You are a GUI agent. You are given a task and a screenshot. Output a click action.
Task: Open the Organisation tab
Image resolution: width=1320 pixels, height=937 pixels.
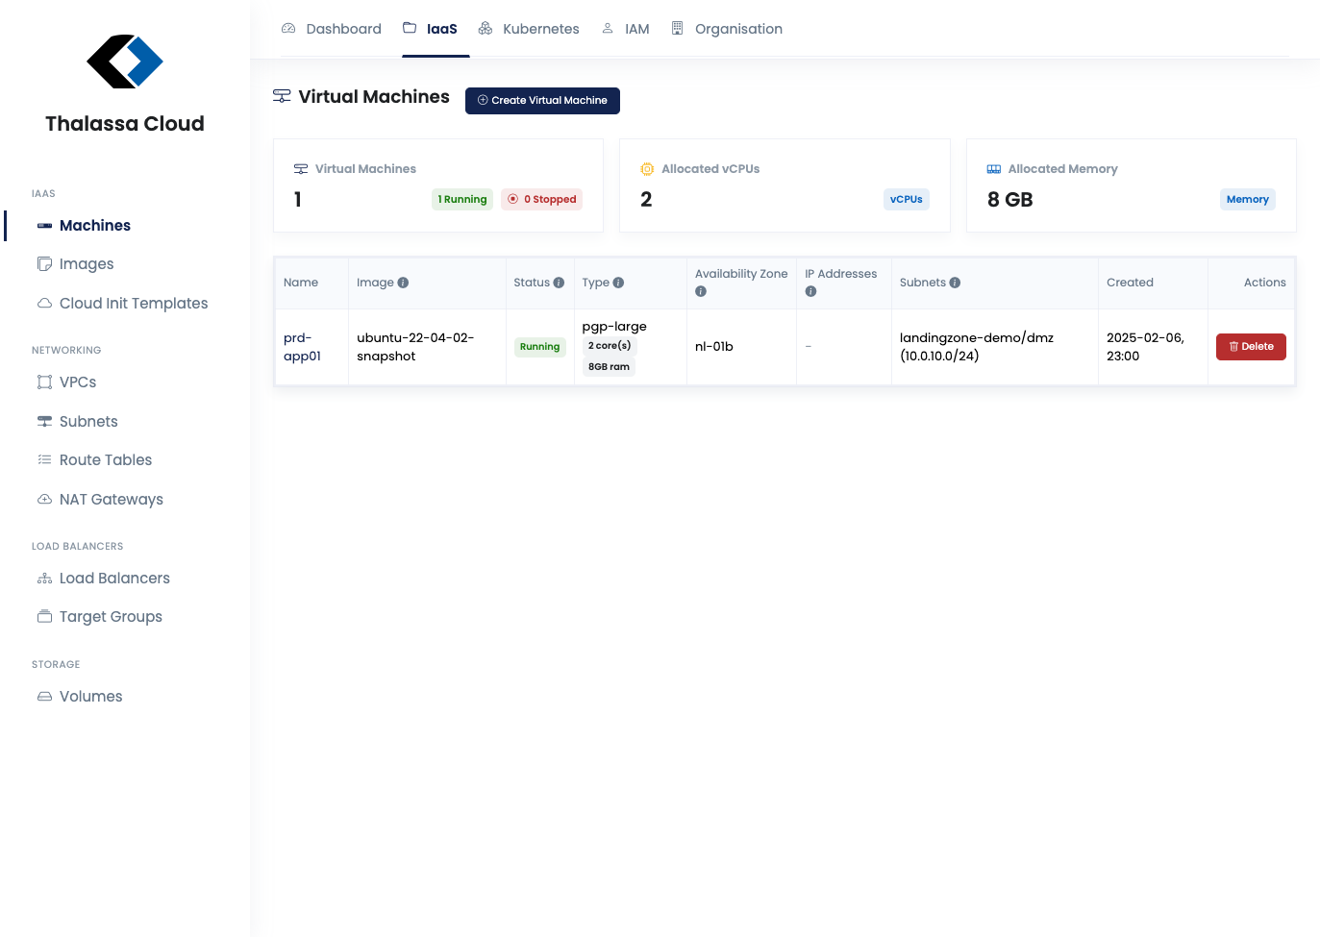coord(727,29)
